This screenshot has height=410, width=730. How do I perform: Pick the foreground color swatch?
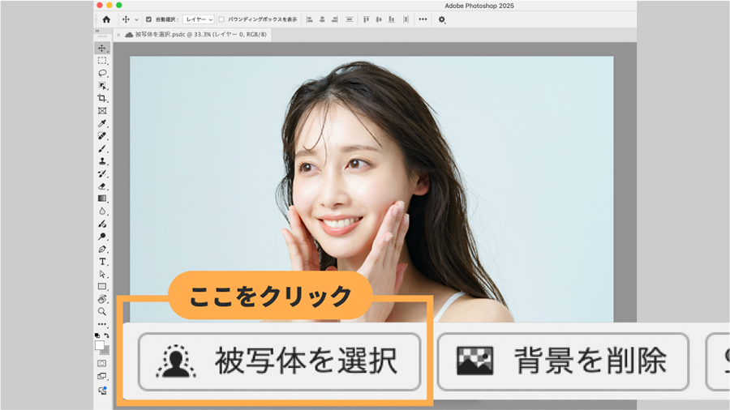pyautogui.click(x=99, y=345)
